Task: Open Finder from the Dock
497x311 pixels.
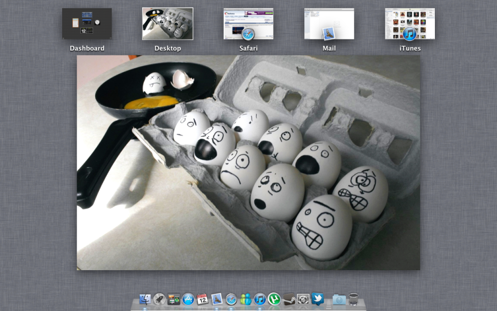Action: 145,299
